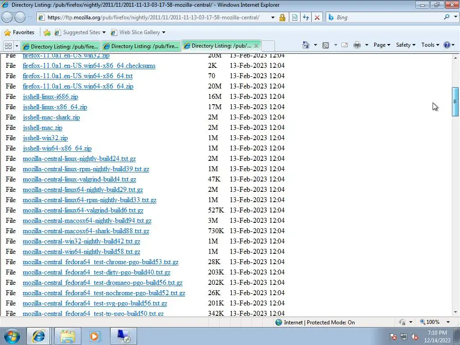Expand Web Slice Gallery dropdown arrow
The height and width of the screenshot is (345, 460).
click(x=164, y=32)
